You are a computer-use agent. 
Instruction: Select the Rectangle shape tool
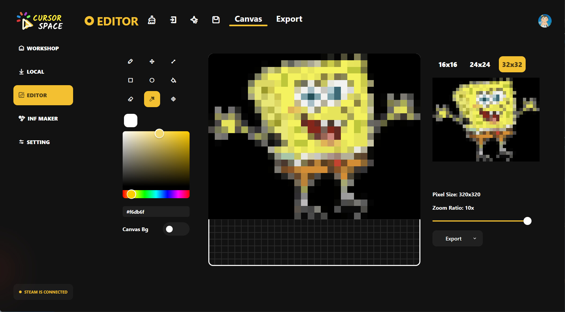click(130, 80)
